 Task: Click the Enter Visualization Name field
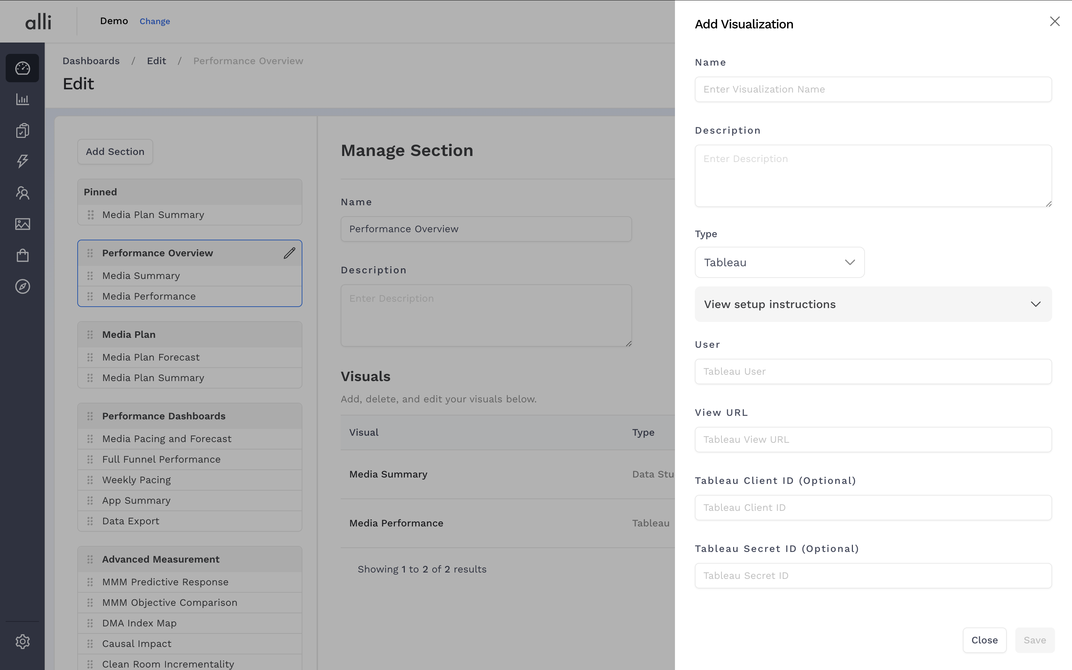[x=873, y=89]
